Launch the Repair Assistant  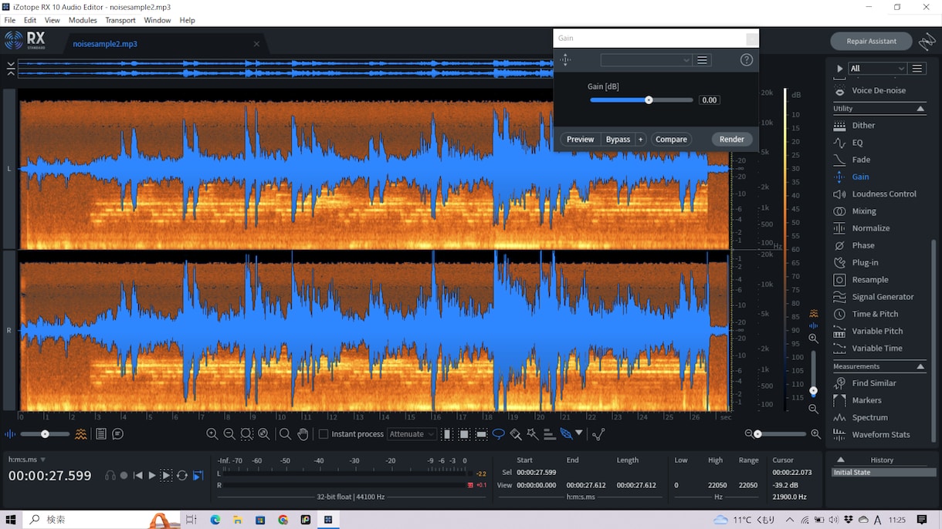click(871, 41)
